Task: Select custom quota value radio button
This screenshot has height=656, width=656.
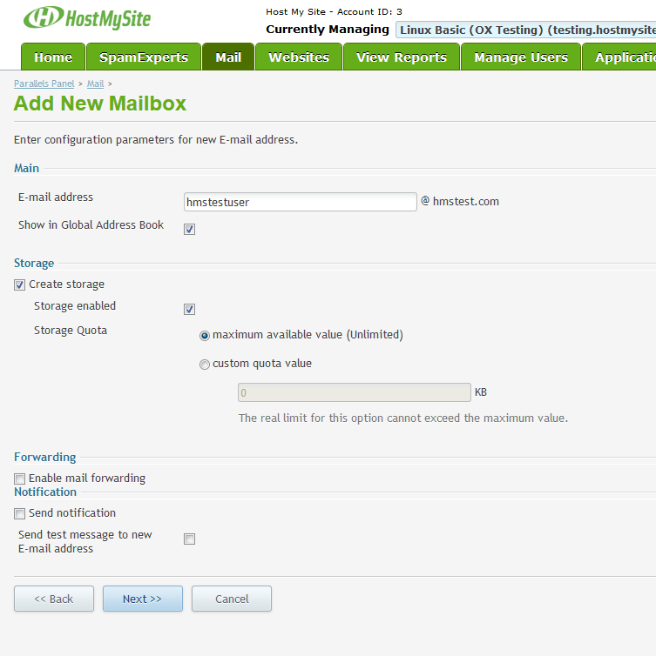Action: pos(205,365)
